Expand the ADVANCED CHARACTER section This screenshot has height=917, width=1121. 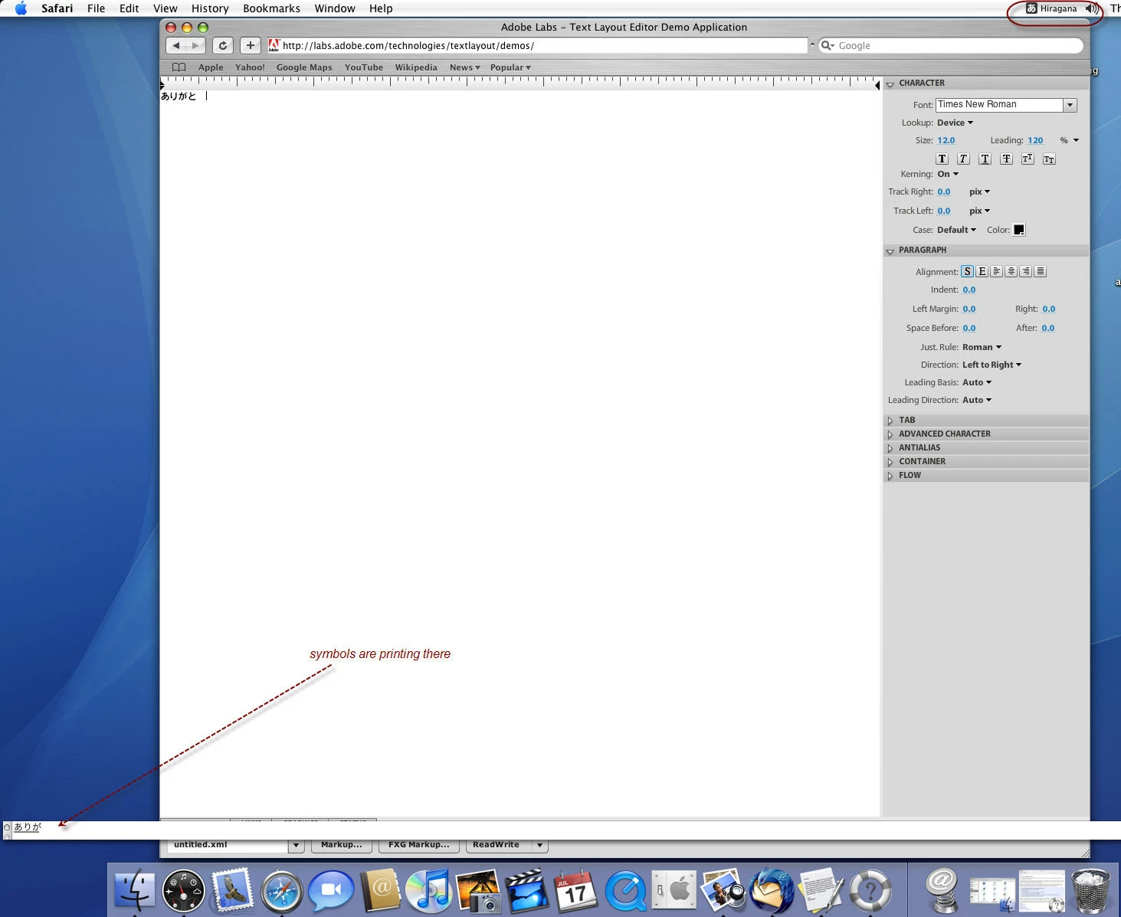point(890,434)
